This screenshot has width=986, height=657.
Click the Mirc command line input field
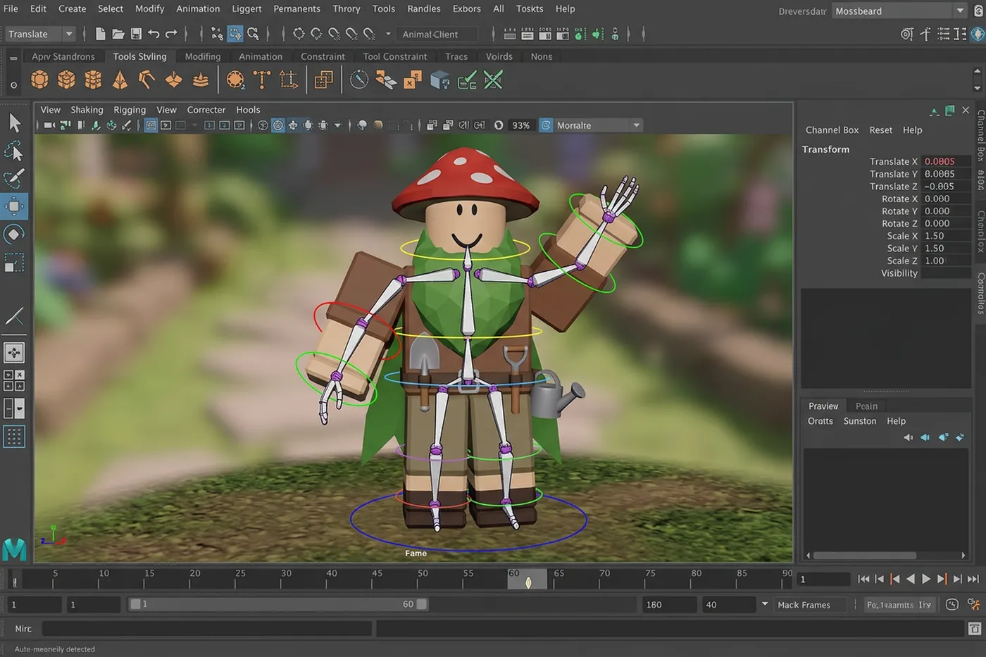coord(206,628)
